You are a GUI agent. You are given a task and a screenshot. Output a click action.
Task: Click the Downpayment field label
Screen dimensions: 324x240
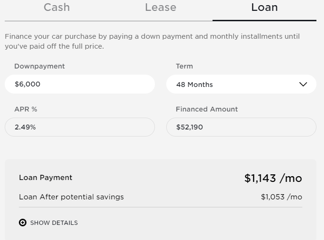(39, 66)
